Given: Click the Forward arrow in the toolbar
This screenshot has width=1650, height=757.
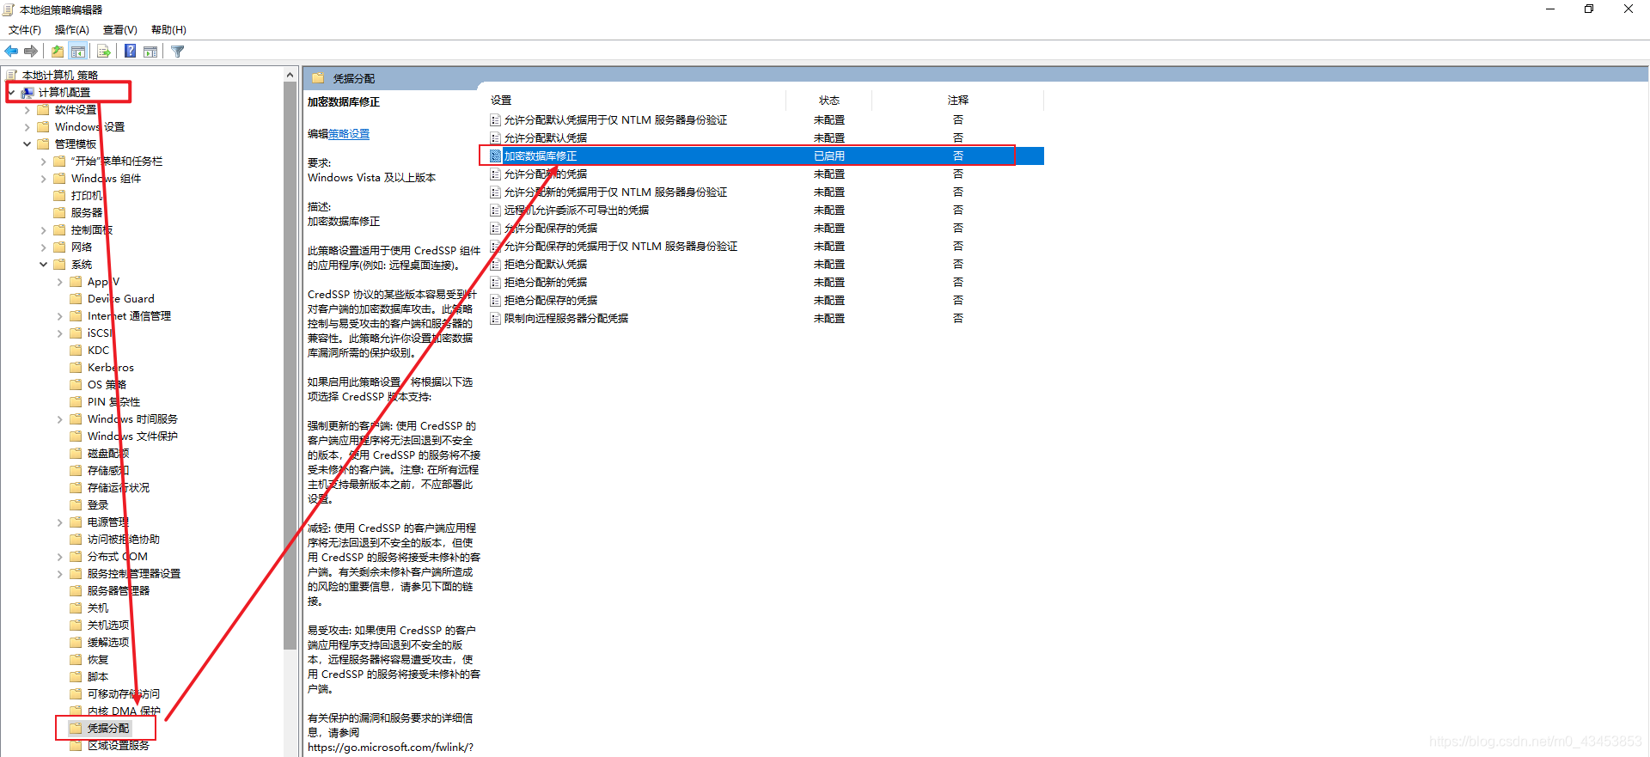Looking at the screenshot, I should pyautogui.click(x=31, y=52).
